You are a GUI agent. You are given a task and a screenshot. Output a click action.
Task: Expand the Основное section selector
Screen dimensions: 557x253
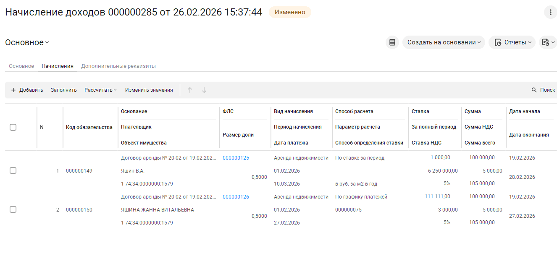coord(27,42)
